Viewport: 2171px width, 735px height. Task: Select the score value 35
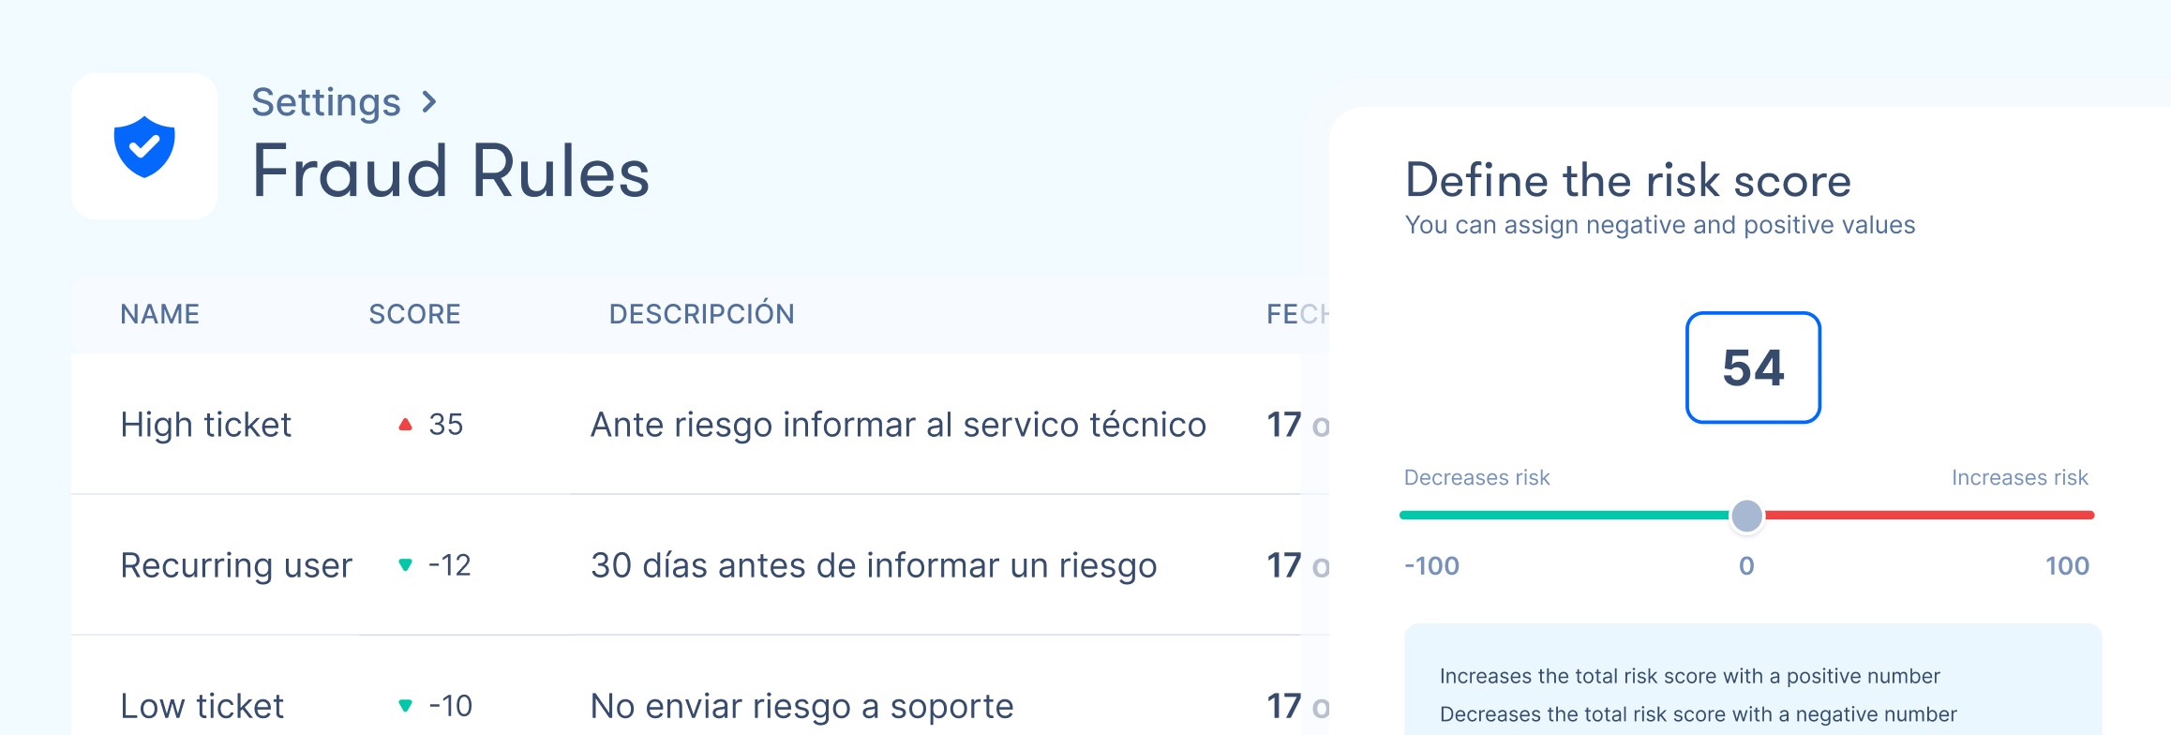click(x=446, y=425)
